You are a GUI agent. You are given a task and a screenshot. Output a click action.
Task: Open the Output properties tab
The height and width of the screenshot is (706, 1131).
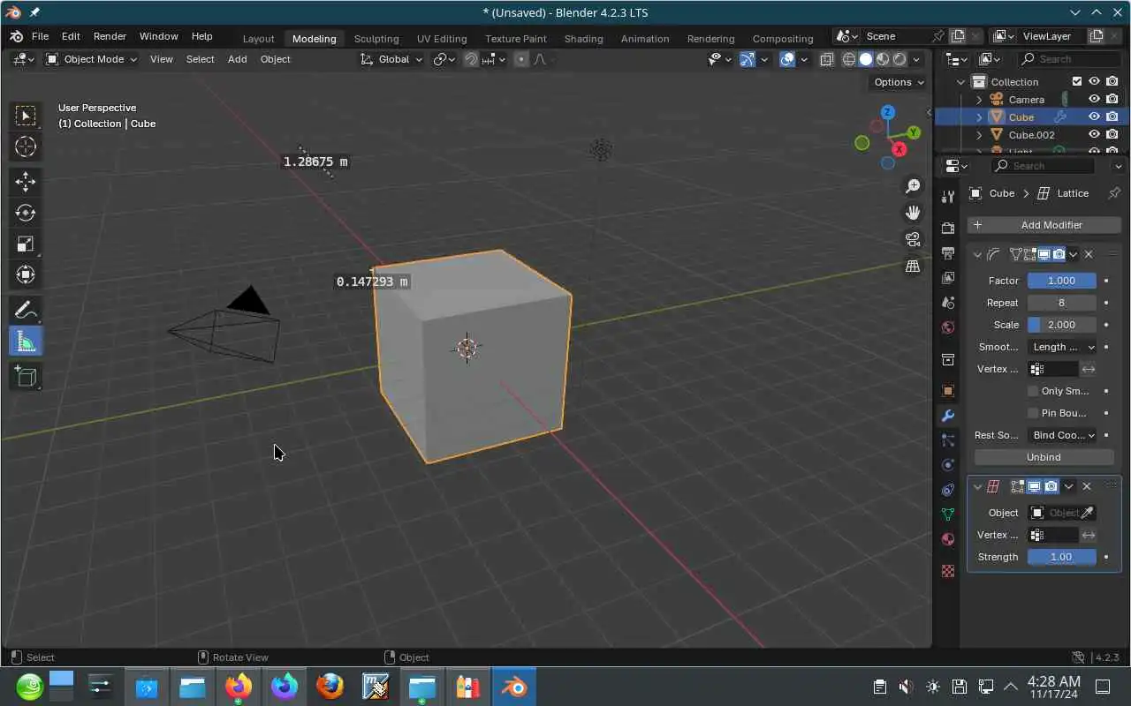(x=948, y=252)
